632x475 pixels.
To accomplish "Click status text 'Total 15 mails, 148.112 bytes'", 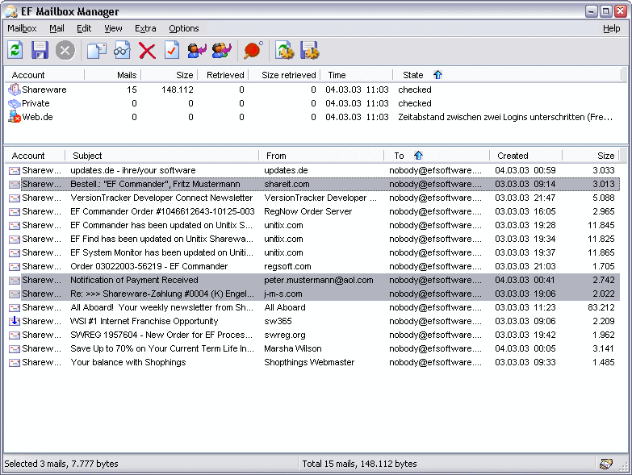I will (x=359, y=464).
